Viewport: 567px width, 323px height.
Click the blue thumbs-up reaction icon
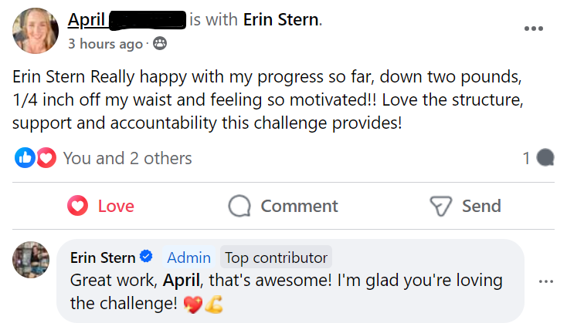click(x=25, y=158)
